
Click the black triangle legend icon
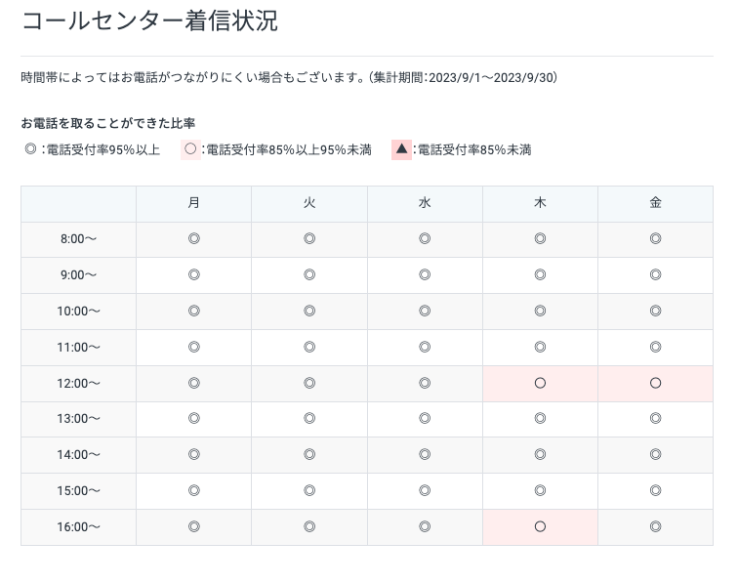[401, 149]
